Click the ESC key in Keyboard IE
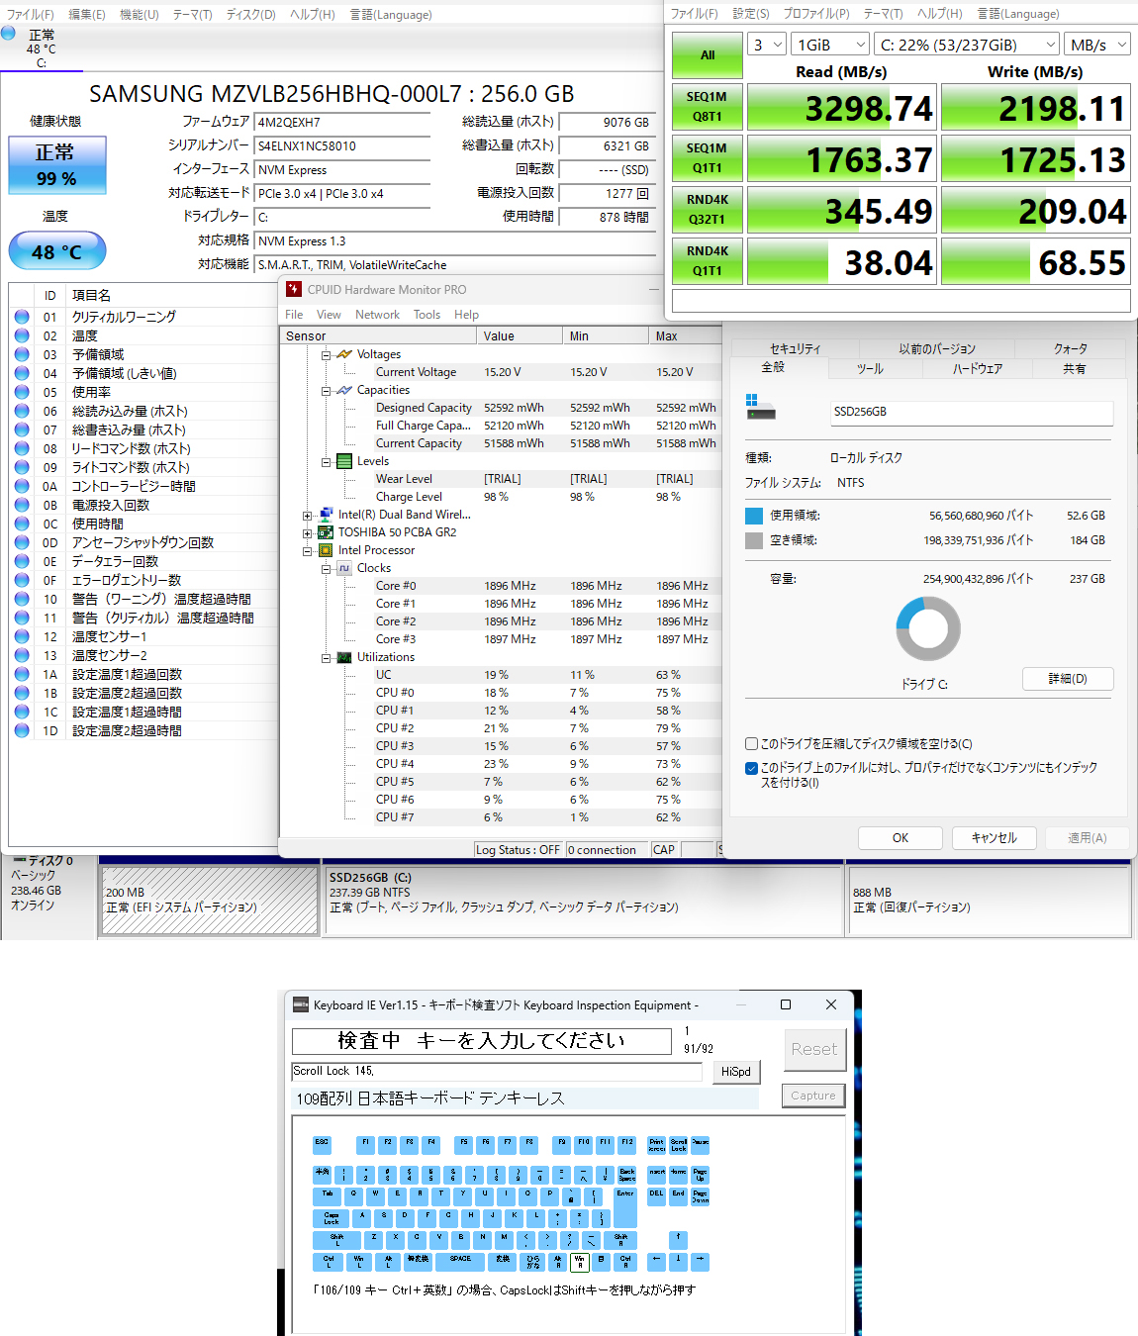Screen dimensions: 1138x1336 pyautogui.click(x=322, y=1145)
